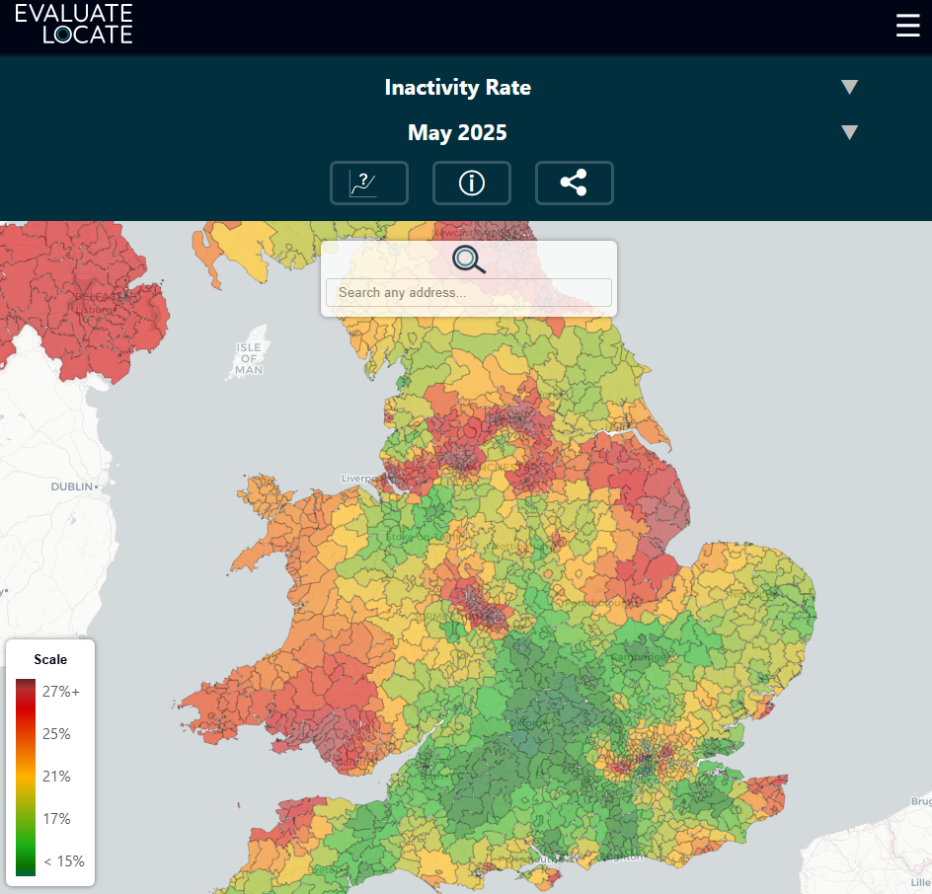Click the search any address field
The width and height of the screenshot is (932, 894).
pos(469,293)
